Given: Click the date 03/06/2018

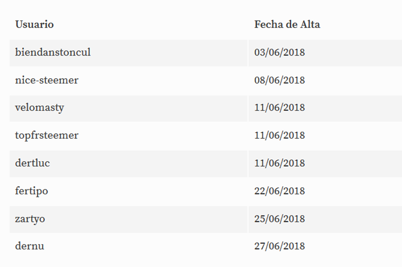Looking at the screenshot, I should 279,53.
